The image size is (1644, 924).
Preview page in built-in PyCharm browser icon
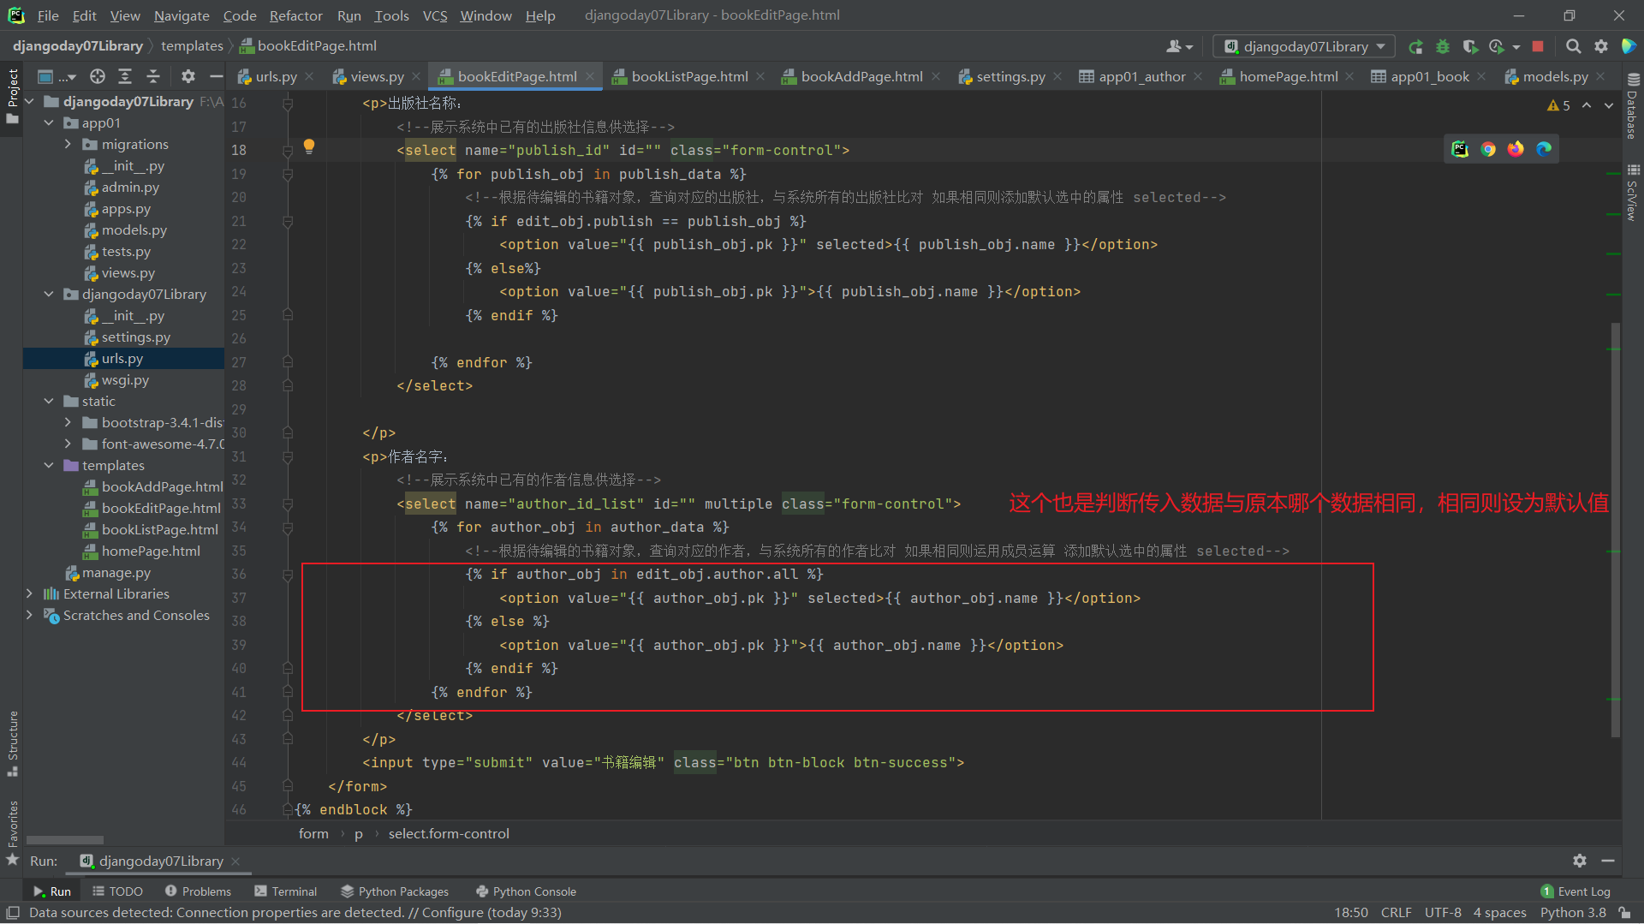pos(1460,149)
